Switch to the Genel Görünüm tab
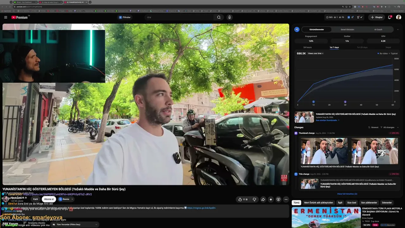 [347, 29]
